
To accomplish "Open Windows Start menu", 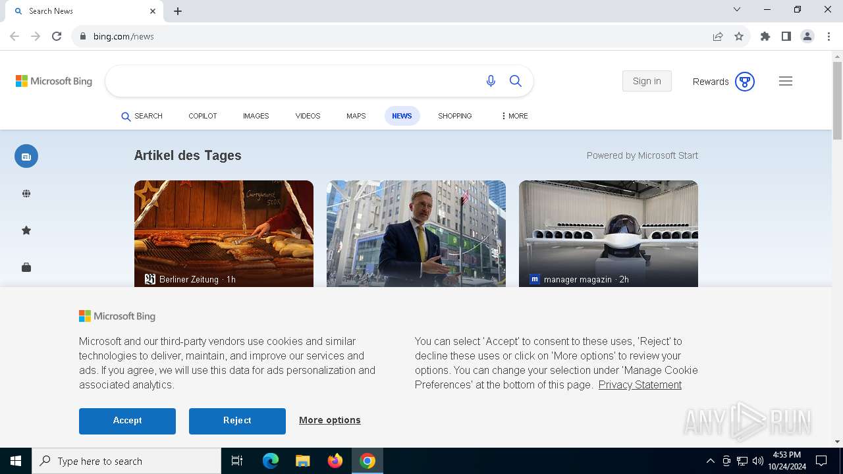I will coord(16,461).
